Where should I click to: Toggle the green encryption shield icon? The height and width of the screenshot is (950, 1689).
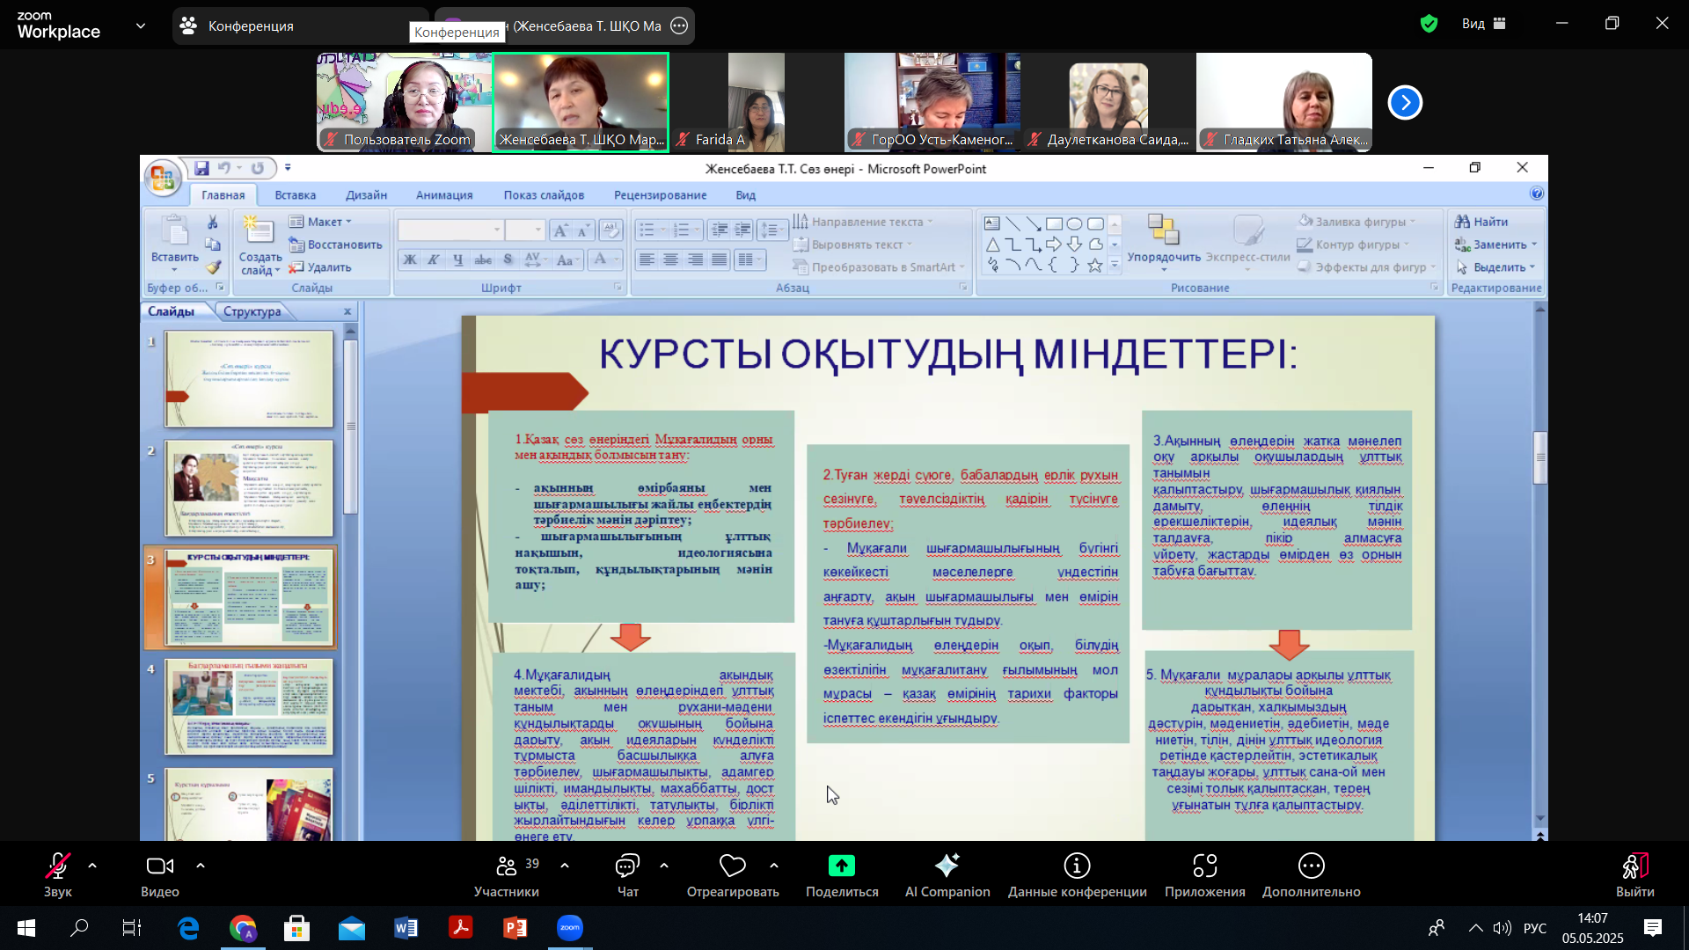point(1429,24)
